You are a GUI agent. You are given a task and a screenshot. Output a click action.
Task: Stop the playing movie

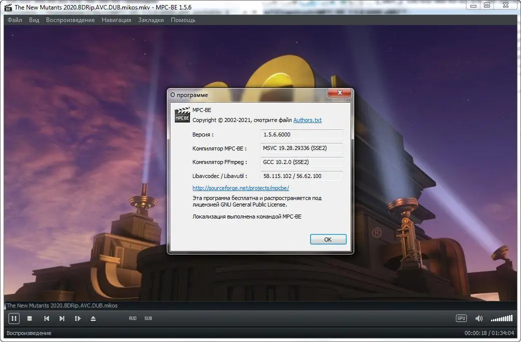point(30,318)
